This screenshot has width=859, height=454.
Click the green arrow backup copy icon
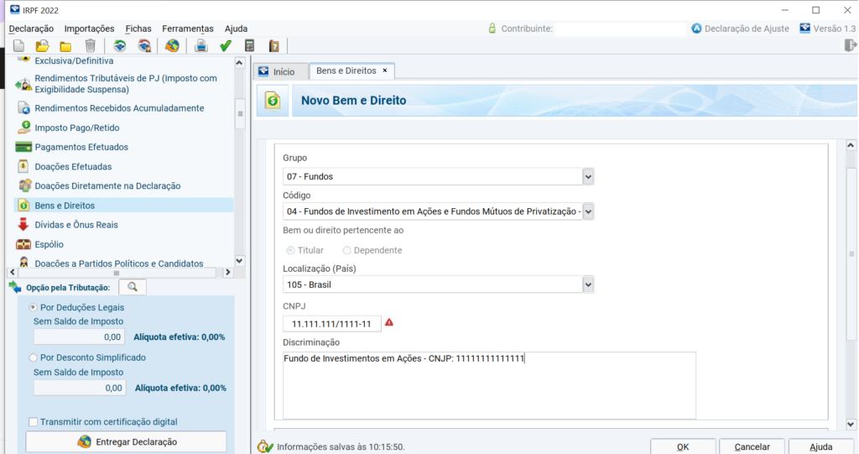point(120,46)
